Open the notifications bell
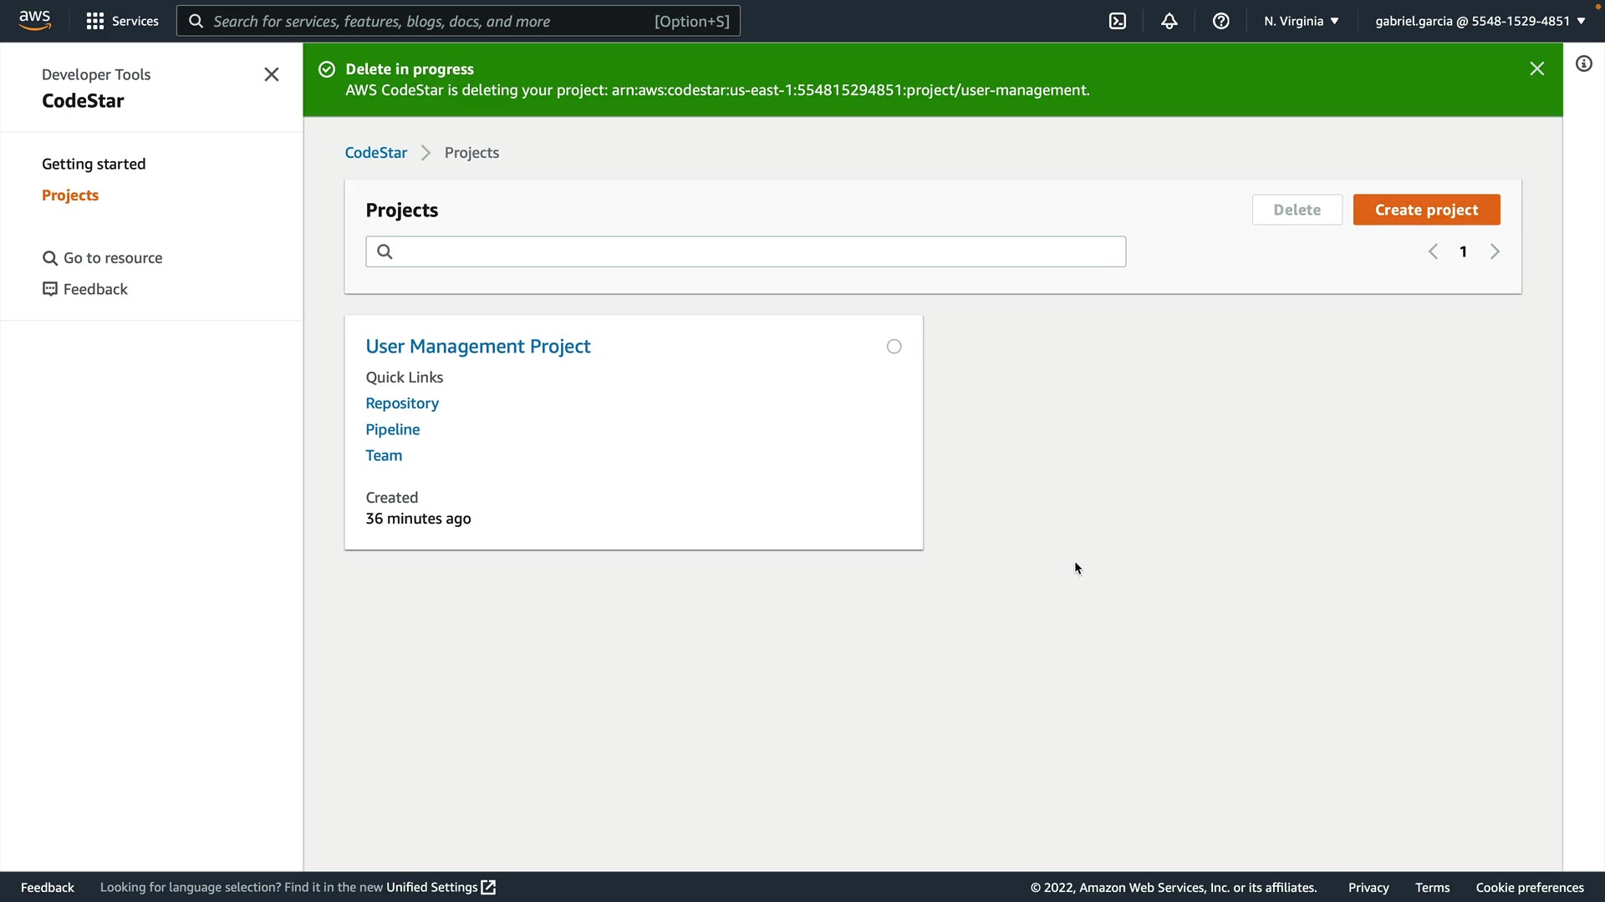Viewport: 1605px width, 902px height. click(x=1169, y=21)
